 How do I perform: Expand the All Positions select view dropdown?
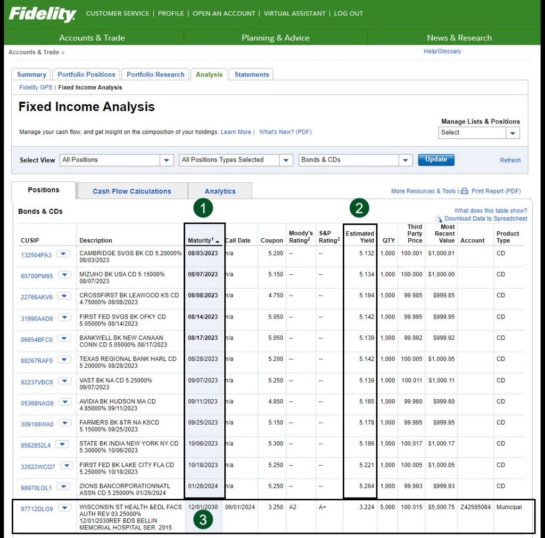coord(167,160)
